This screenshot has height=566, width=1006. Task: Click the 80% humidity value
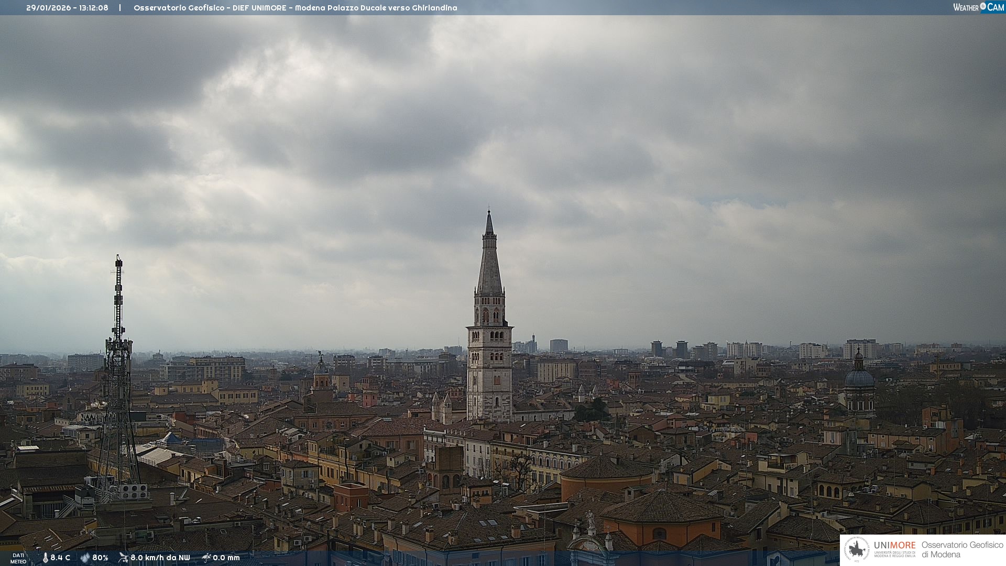click(100, 558)
